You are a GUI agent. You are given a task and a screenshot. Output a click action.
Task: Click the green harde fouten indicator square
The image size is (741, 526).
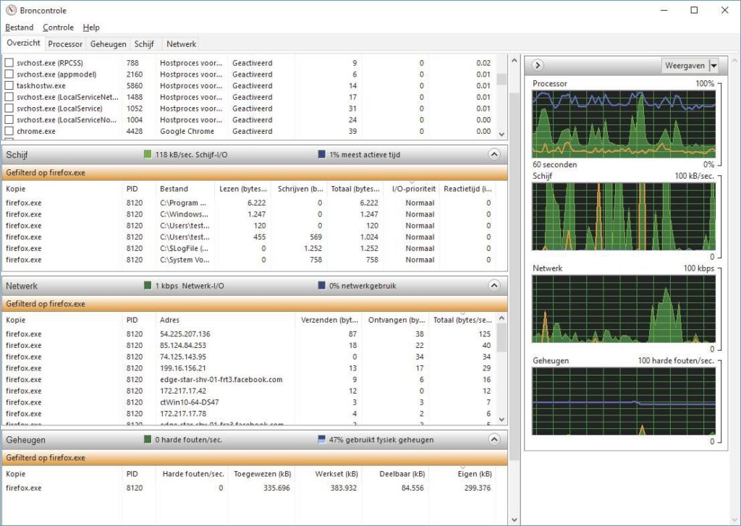click(x=148, y=439)
